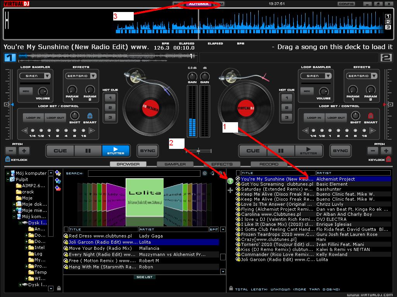Toggle right deck keylock padlock
This screenshot has height=297, width=397.
(x=388, y=159)
